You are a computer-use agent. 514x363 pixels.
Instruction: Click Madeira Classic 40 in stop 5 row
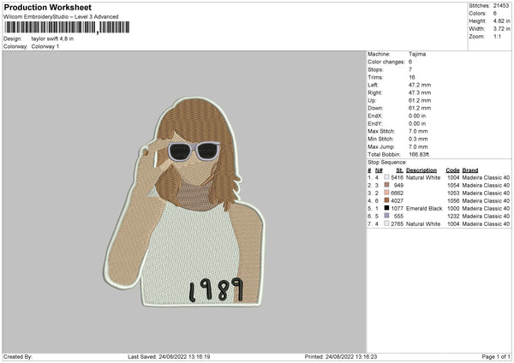486,208
